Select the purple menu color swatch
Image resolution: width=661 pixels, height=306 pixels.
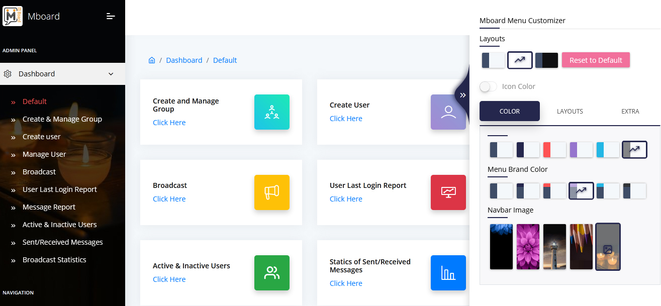(x=581, y=150)
